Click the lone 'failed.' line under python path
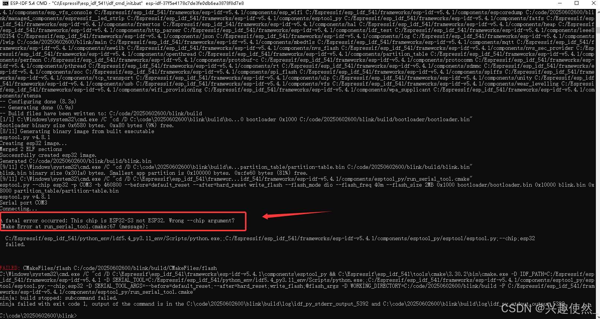This screenshot has height=319, width=600. pos(15,244)
